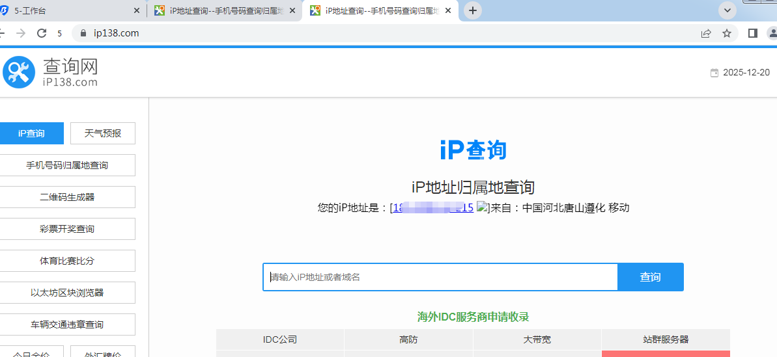View site security lock information
The image size is (777, 357).
click(x=83, y=33)
